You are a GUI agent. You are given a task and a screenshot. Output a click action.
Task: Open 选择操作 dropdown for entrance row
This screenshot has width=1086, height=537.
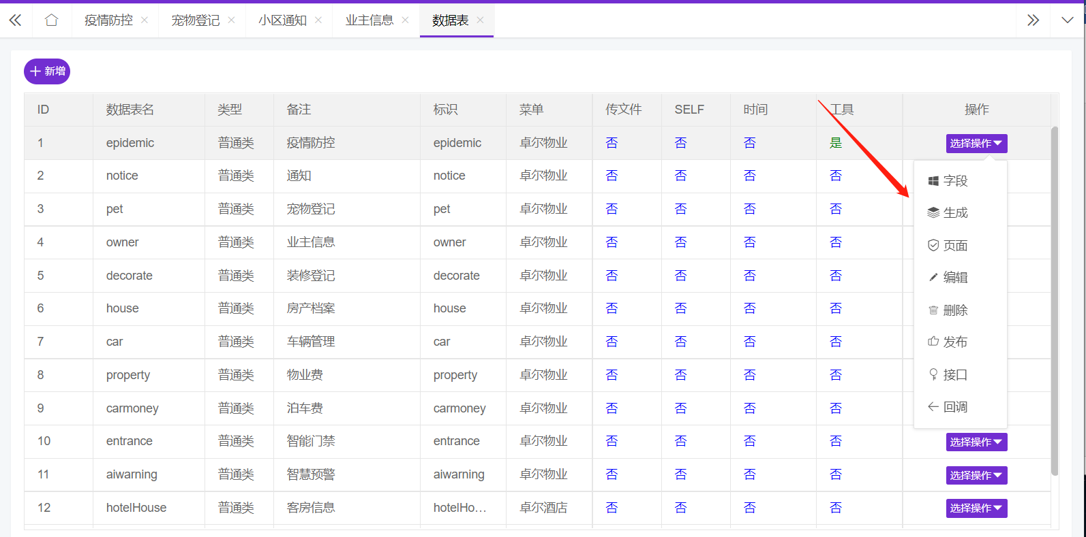pos(976,442)
